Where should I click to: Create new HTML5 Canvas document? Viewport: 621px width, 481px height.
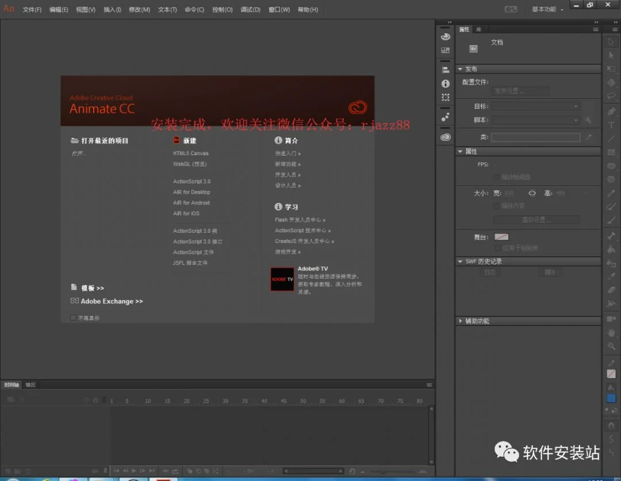pyautogui.click(x=190, y=153)
